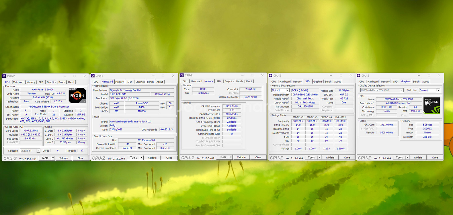
Task: Click Tools button in the Graphics window
Action: click(x=399, y=157)
